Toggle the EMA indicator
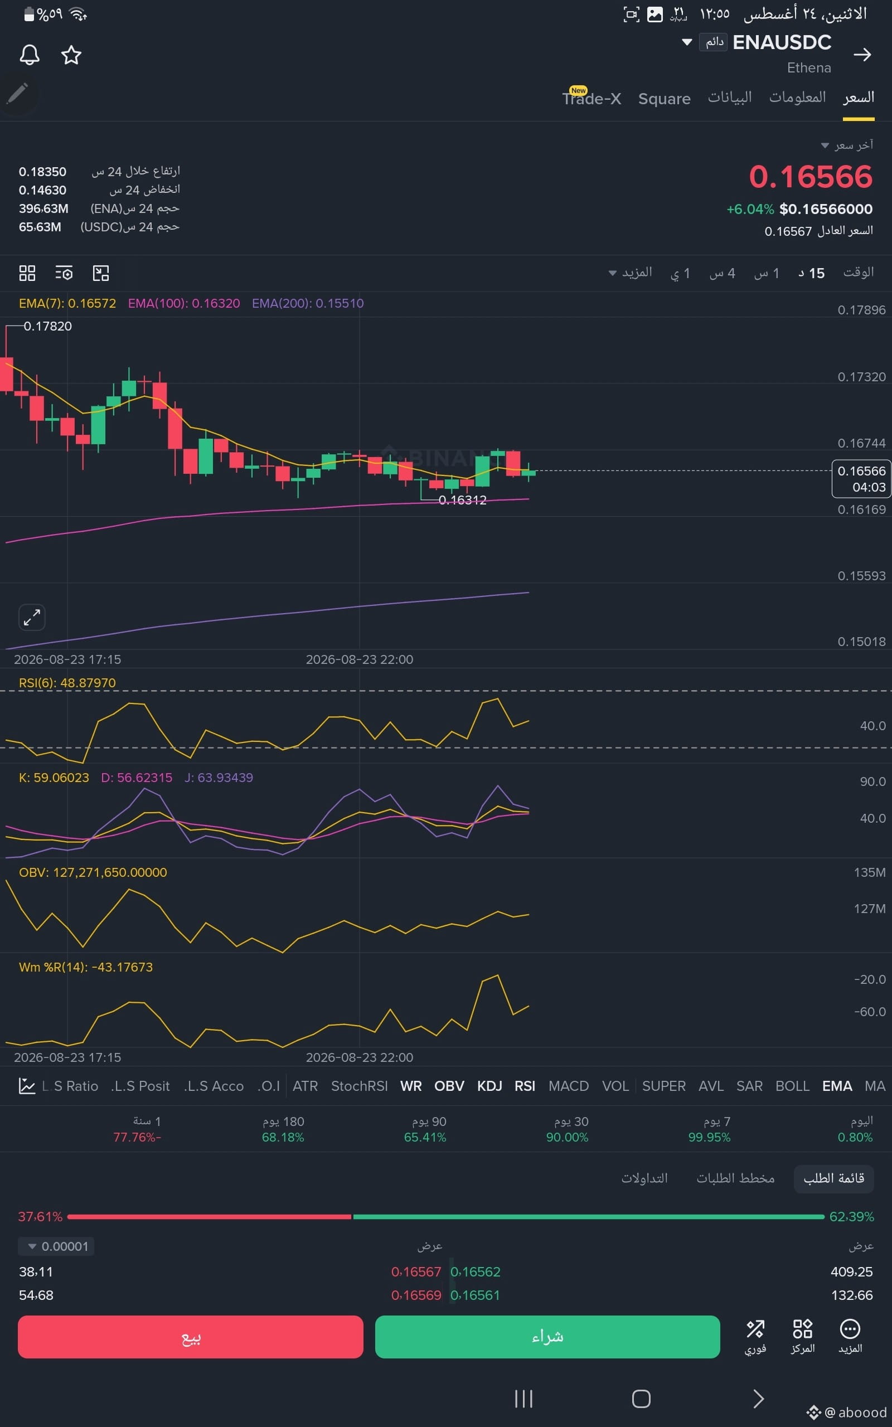Screen dimensions: 892x1427 [x=837, y=1086]
